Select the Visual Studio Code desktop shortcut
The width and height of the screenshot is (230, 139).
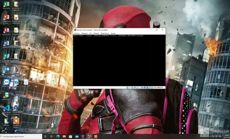click(6, 110)
